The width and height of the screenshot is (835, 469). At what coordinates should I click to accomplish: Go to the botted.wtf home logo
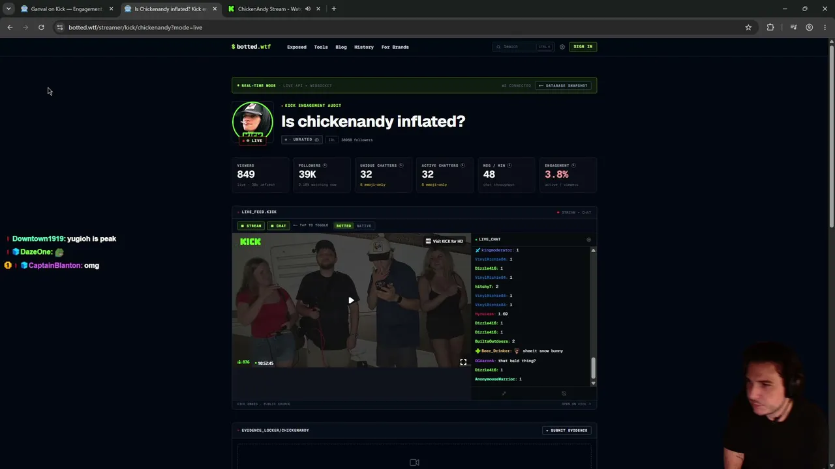pos(251,47)
